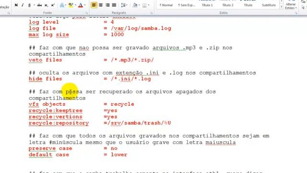Apply red font color
The height and width of the screenshot is (173, 307).
(80, 5)
